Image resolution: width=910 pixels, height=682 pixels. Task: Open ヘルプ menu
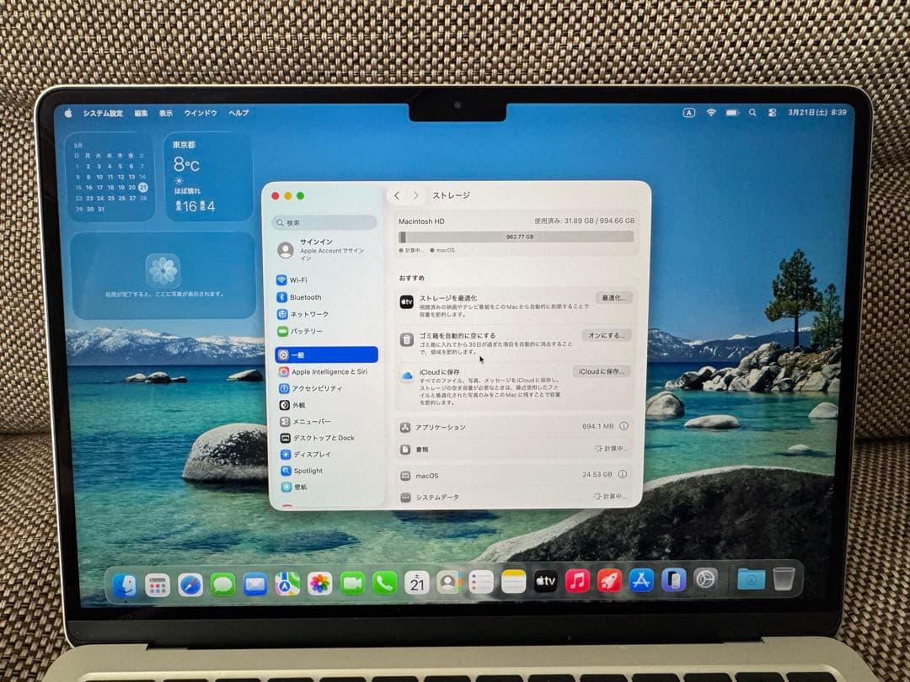[238, 113]
